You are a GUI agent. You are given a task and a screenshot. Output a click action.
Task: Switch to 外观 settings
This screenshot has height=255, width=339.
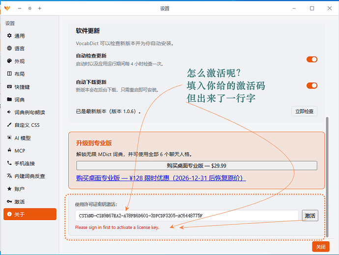30,61
